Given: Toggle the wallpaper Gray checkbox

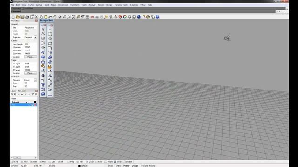Looking at the screenshot, I should click(x=26, y=86).
